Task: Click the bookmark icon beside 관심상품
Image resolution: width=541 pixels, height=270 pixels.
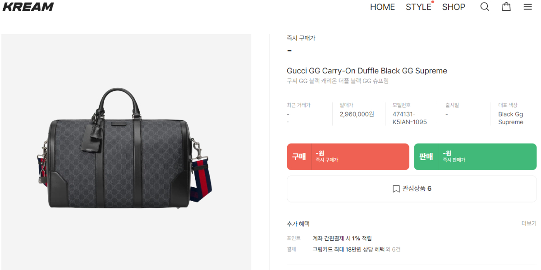Action: tap(396, 189)
